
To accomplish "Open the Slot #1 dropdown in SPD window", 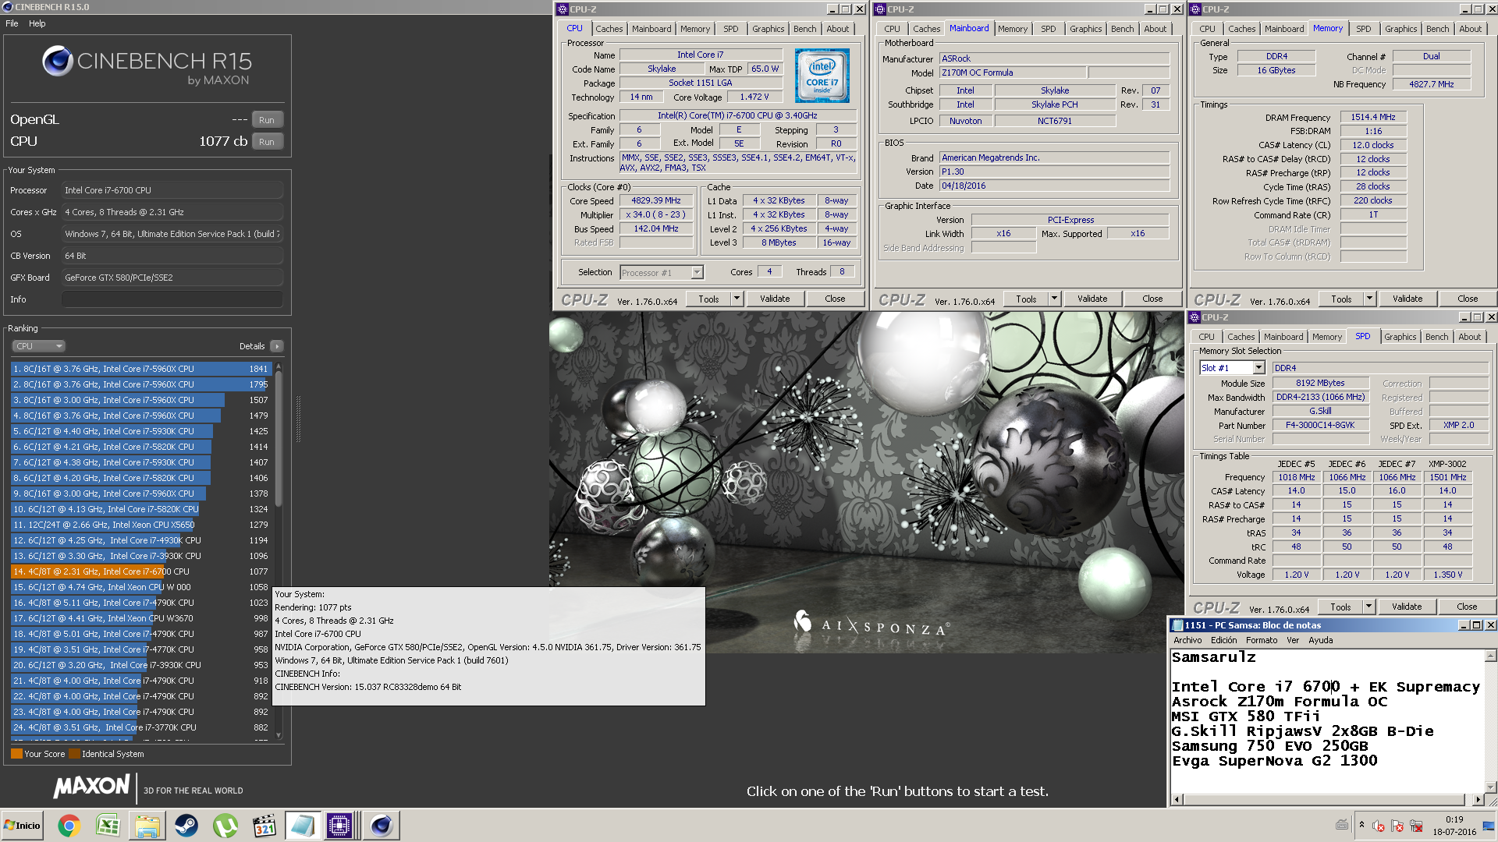I will (x=1258, y=368).
